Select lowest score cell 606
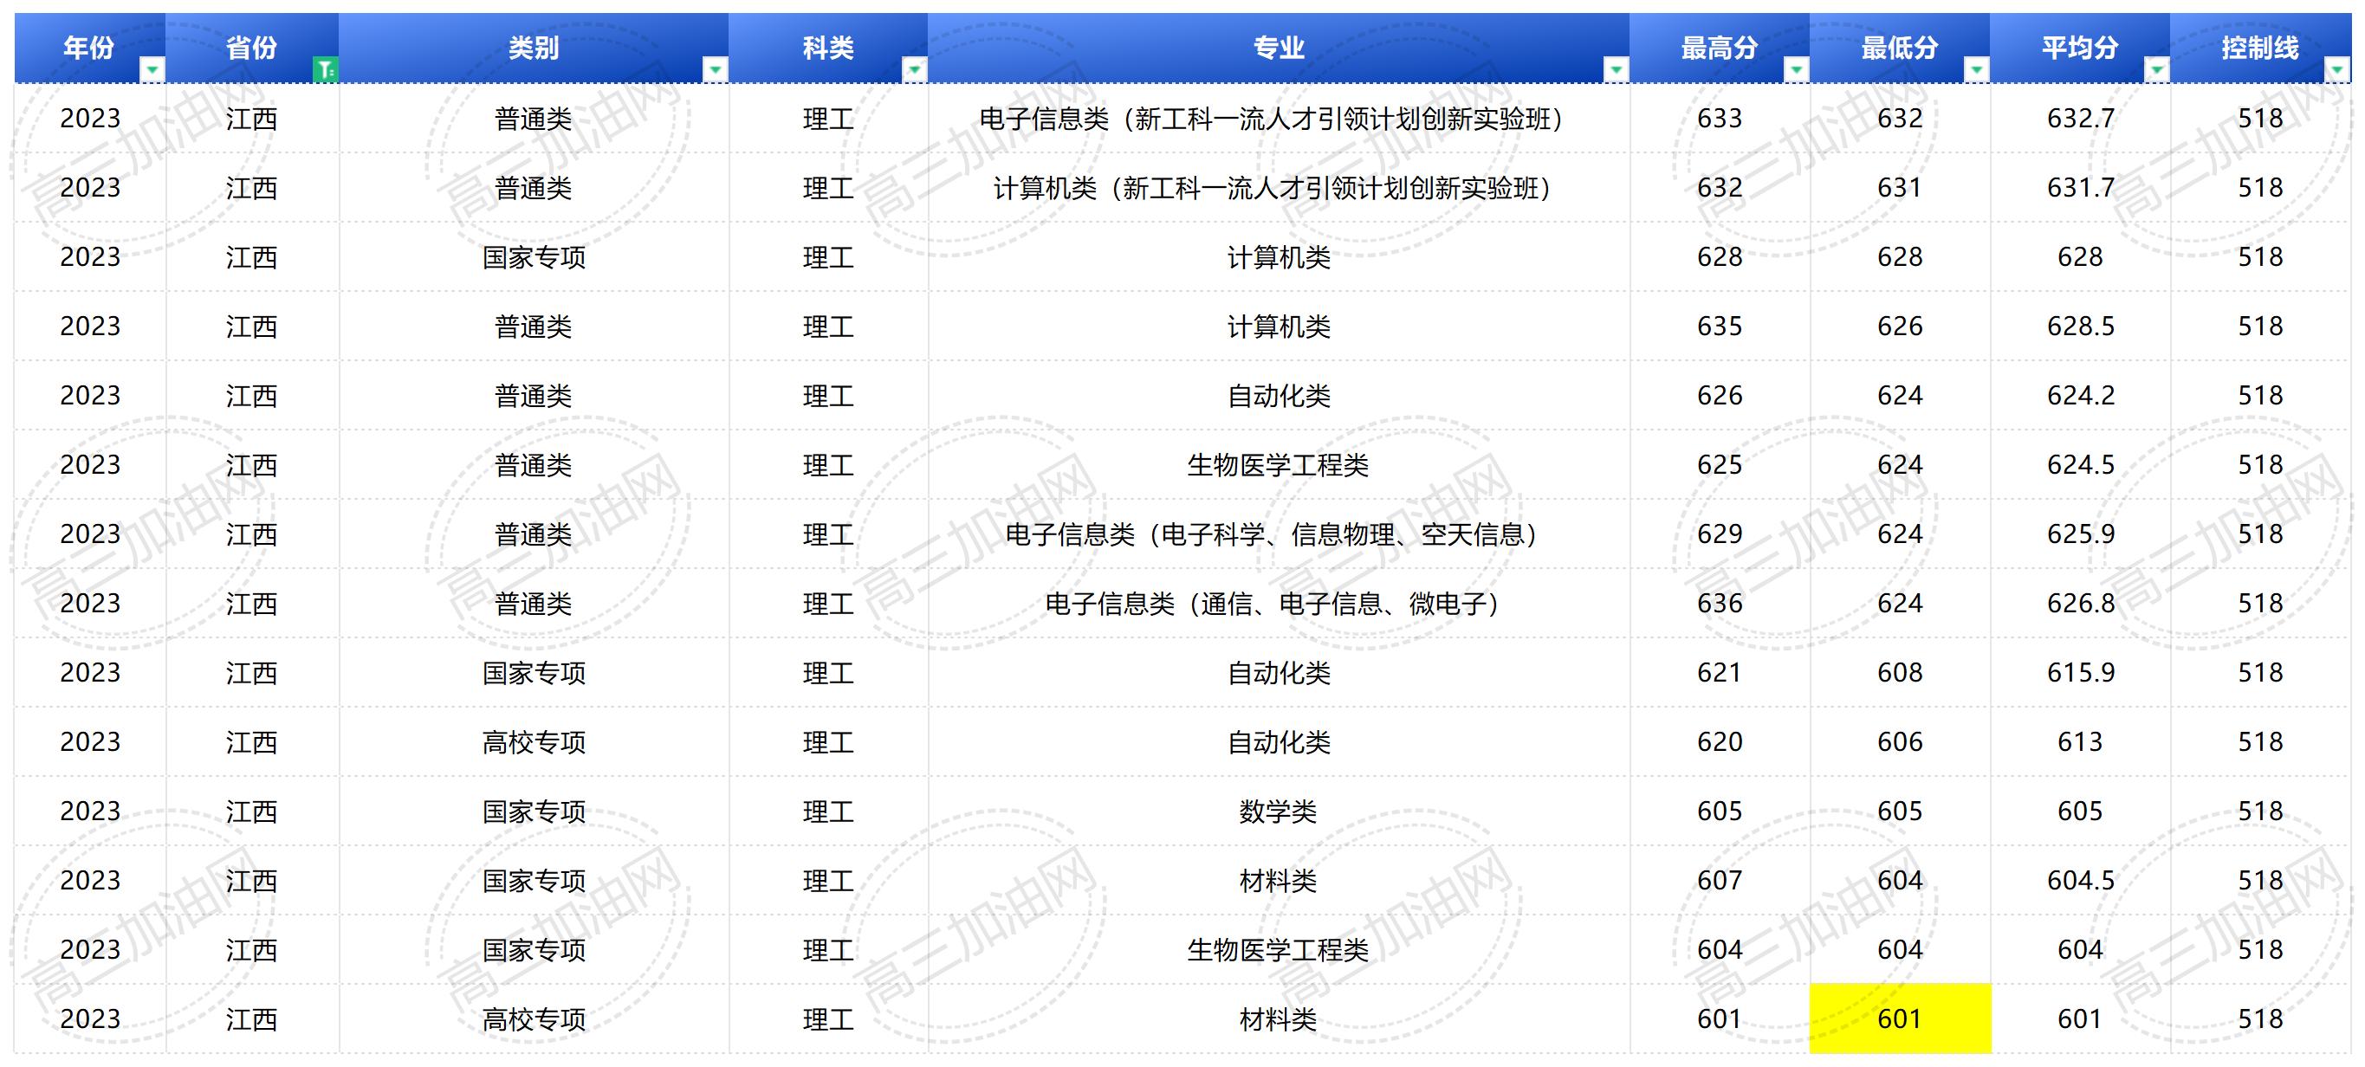This screenshot has width=2365, height=1067. (x=1900, y=742)
